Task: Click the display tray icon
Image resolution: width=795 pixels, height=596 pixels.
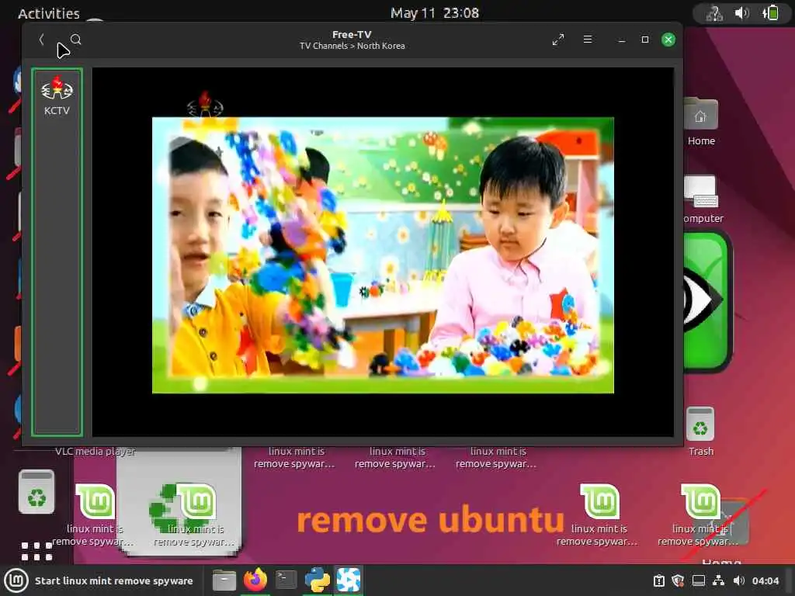Action: (x=698, y=580)
